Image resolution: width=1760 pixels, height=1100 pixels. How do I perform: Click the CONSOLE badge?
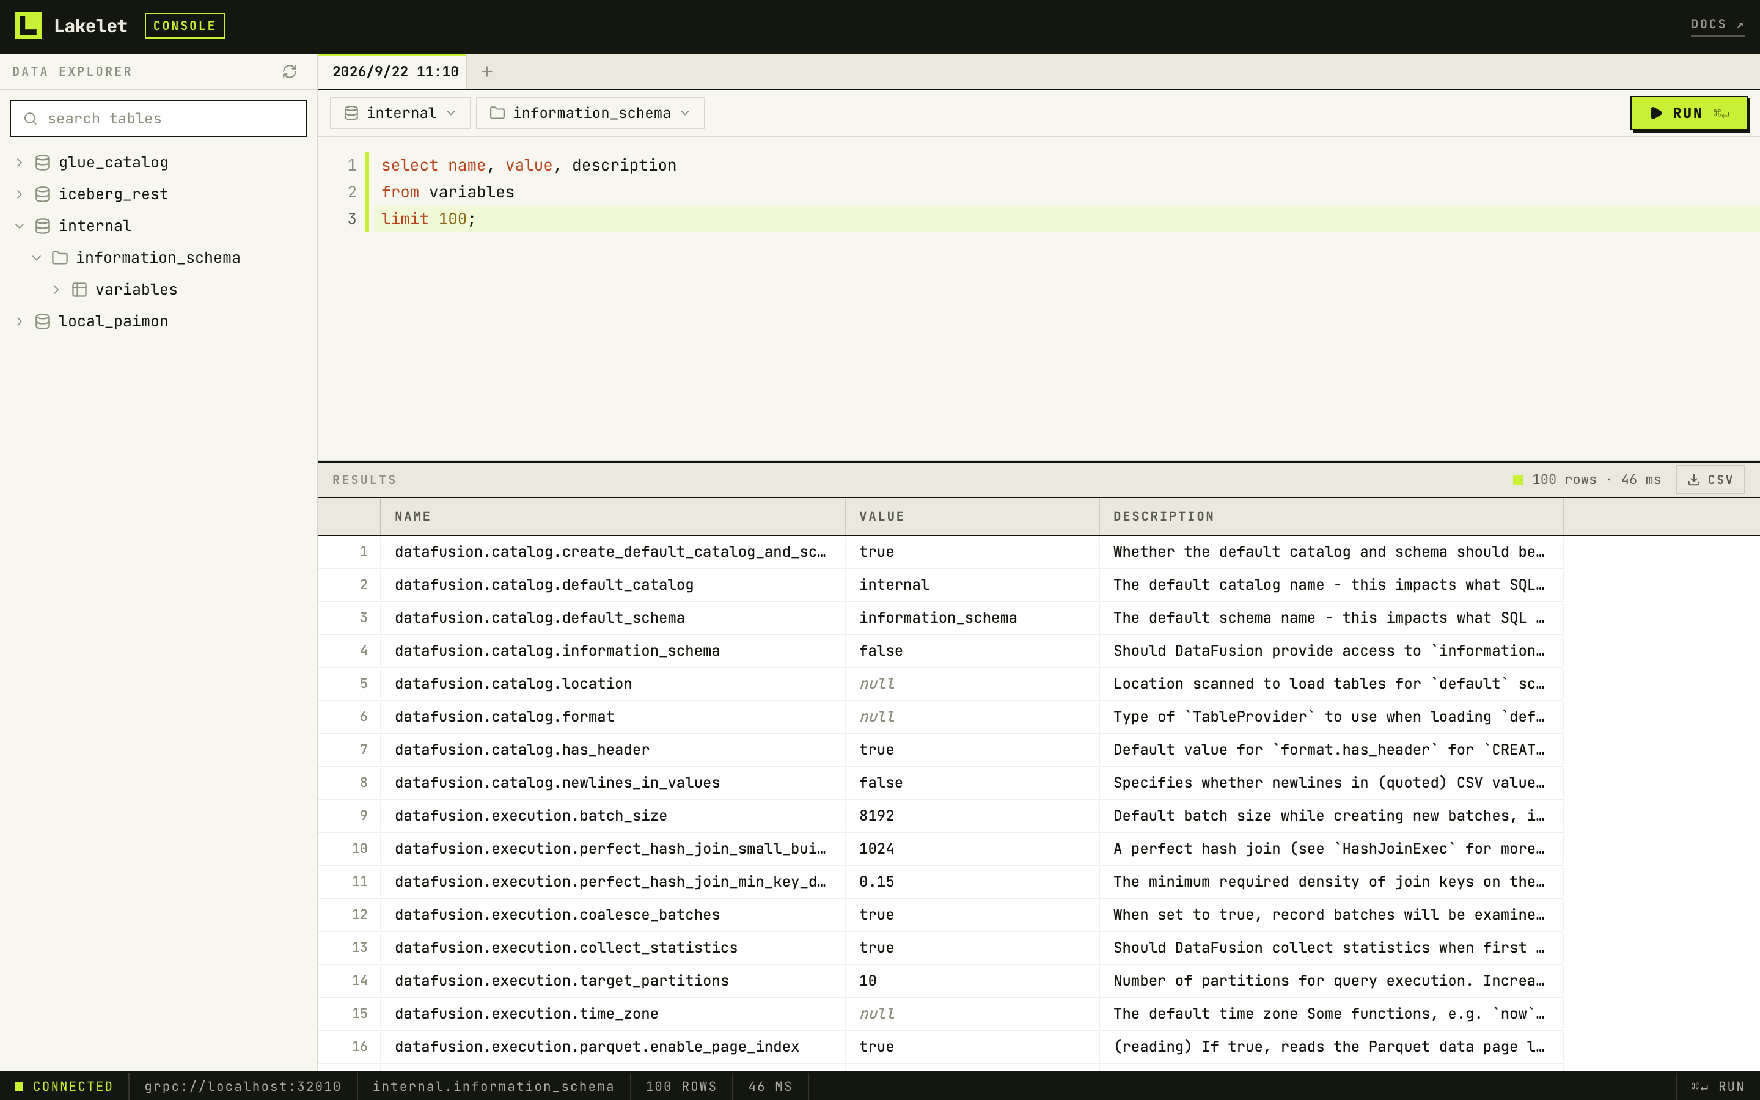pos(185,26)
